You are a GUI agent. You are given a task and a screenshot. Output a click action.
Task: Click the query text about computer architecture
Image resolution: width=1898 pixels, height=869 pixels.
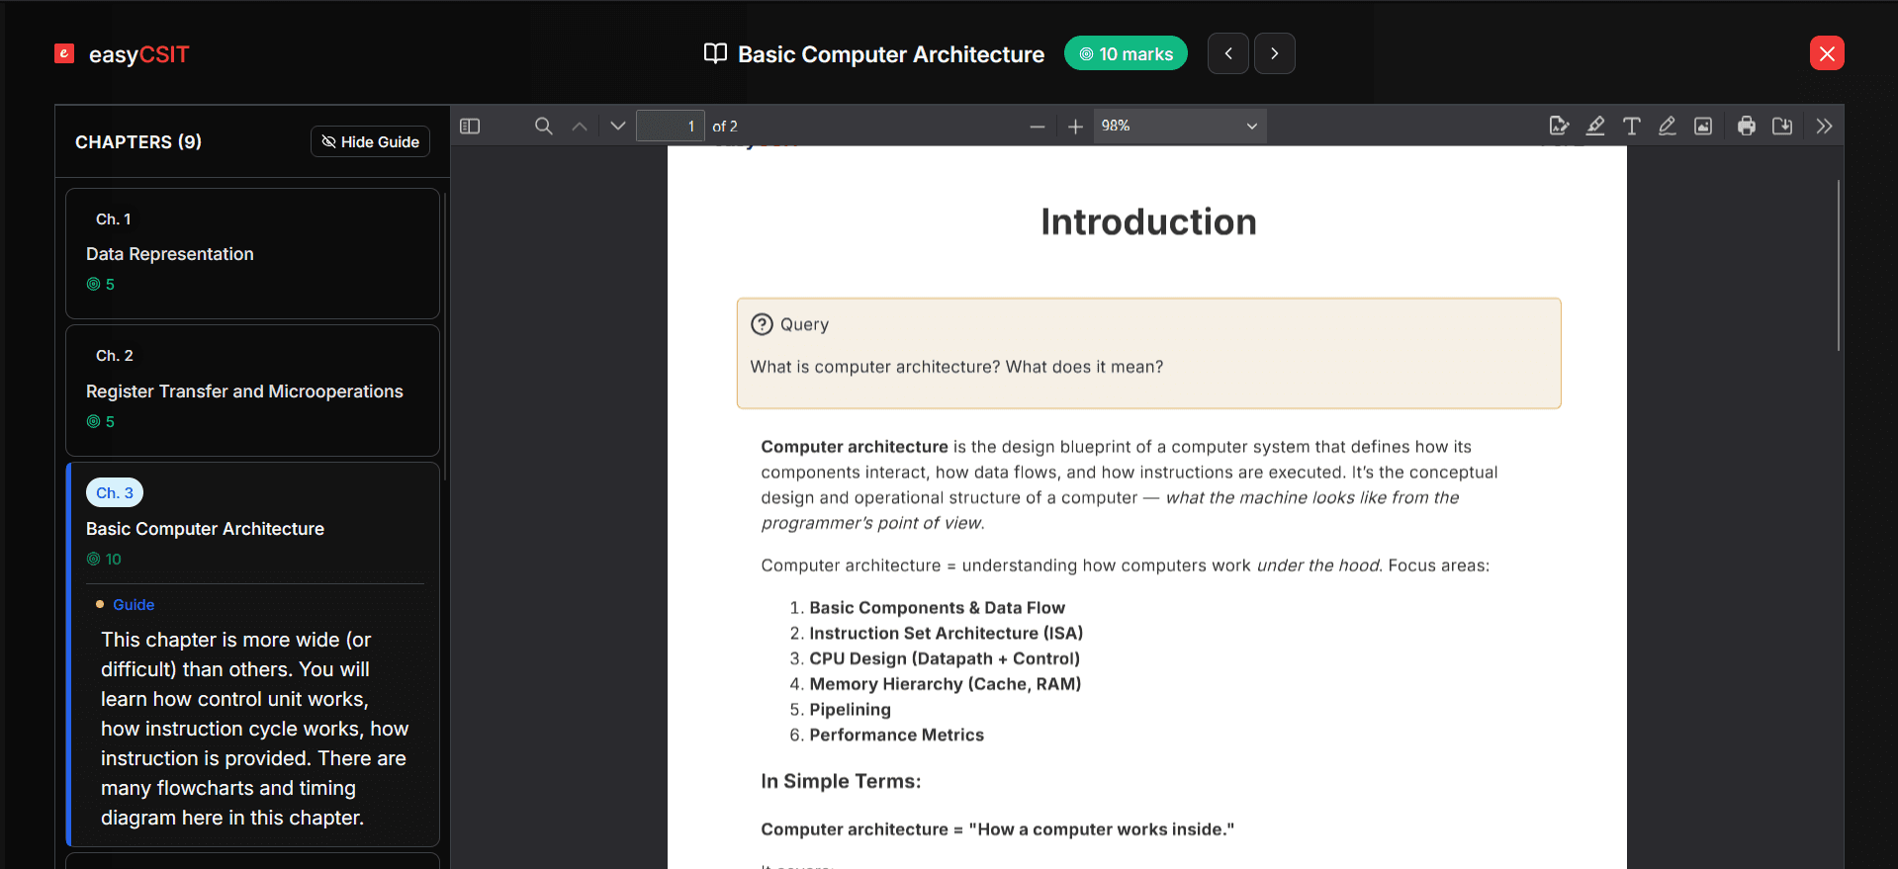pyautogui.click(x=956, y=367)
